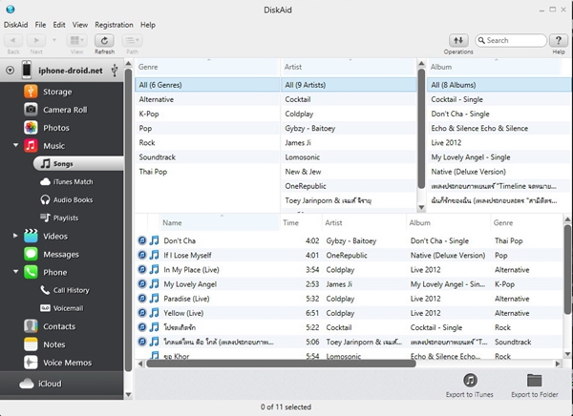Click the iTunes badge on Don't Cha row
This screenshot has width=573, height=416.
coord(142,240)
